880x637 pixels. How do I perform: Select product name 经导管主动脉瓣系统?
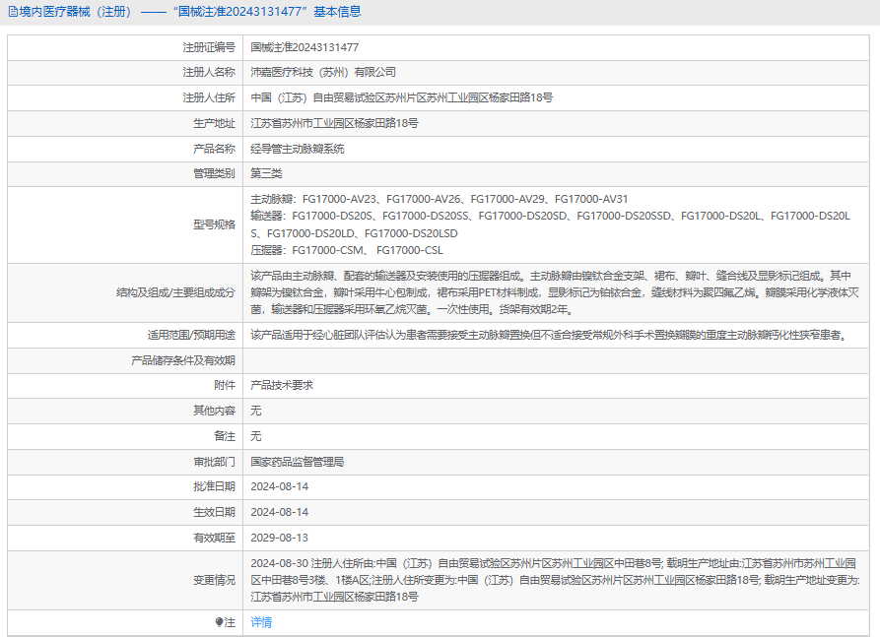tap(298, 150)
